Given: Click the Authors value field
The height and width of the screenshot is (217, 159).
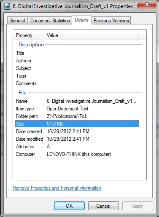Looking at the screenshot, I should pyautogui.click(x=92, y=61).
